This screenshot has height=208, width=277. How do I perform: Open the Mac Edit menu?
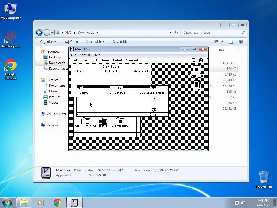tap(94, 60)
